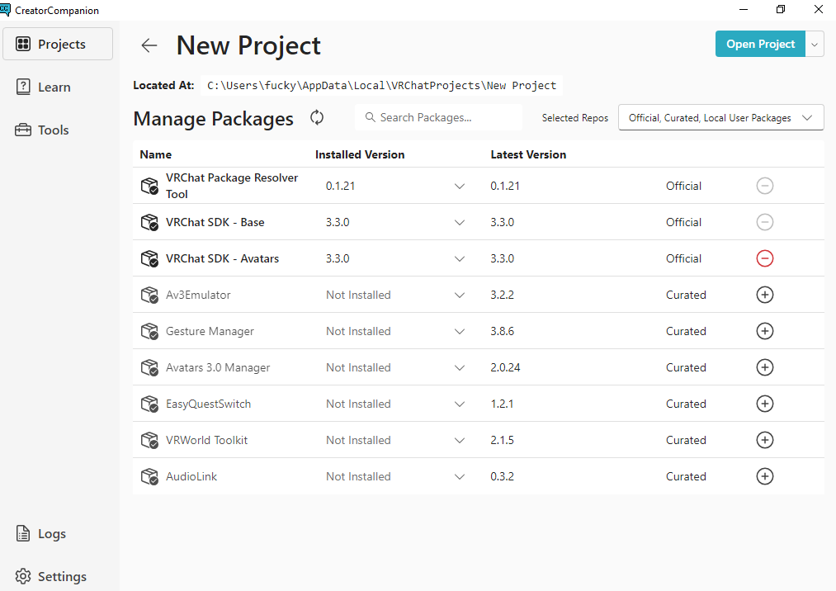Click the project location path
This screenshot has width=836, height=591.
point(381,85)
